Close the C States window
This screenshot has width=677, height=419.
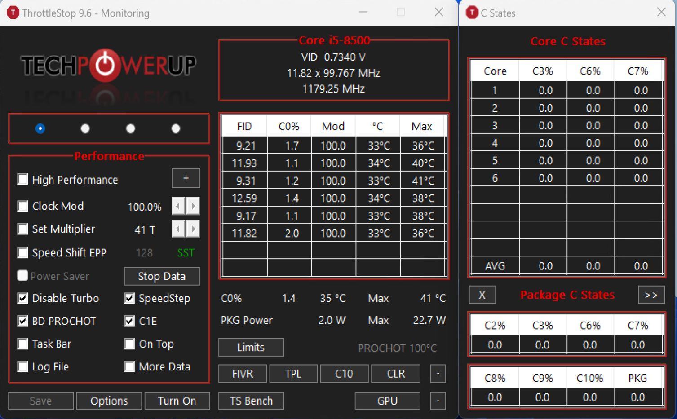(661, 12)
